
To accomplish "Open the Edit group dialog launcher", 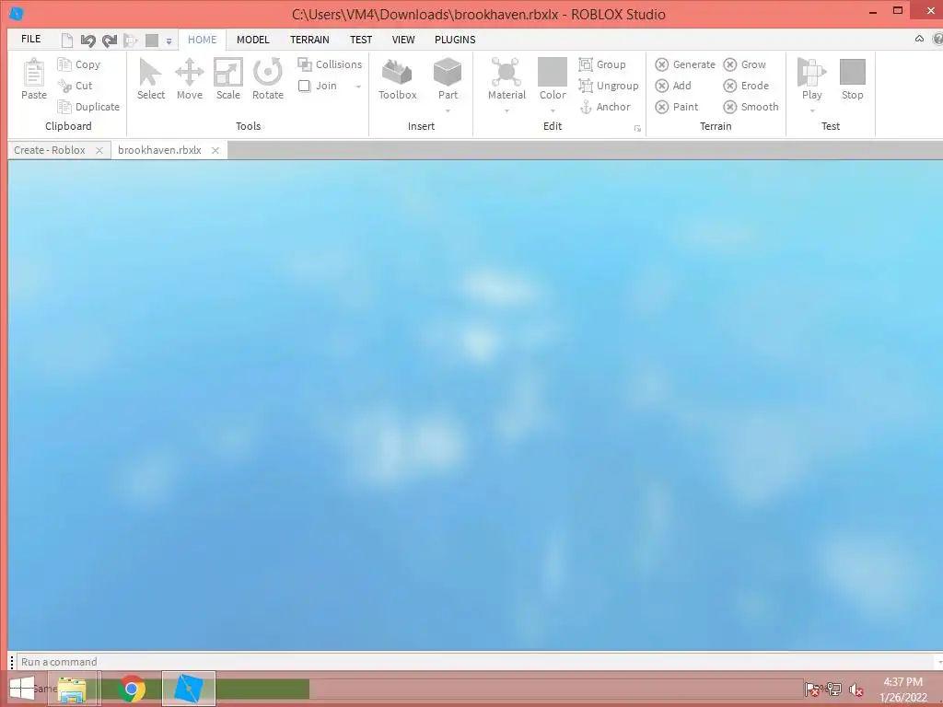I will (637, 128).
